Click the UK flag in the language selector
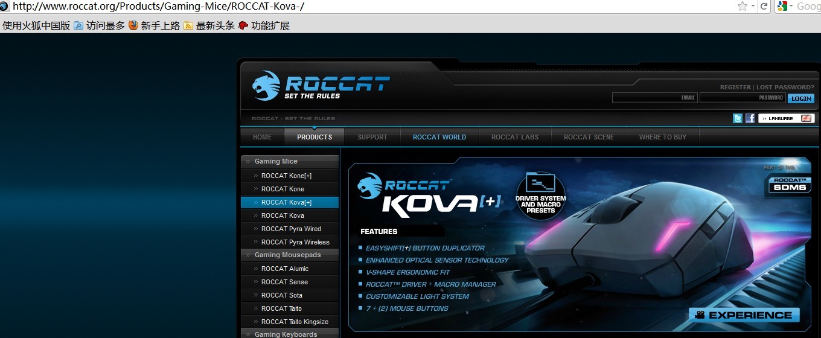The height and width of the screenshot is (338, 821). pyautogui.click(x=807, y=118)
